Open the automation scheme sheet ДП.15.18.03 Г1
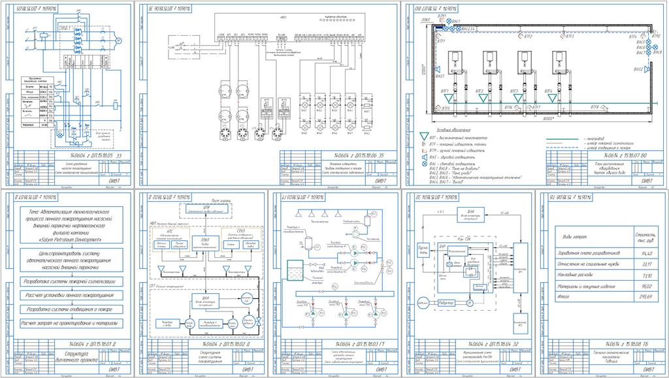This screenshot has width=669, height=378. [x=334, y=283]
